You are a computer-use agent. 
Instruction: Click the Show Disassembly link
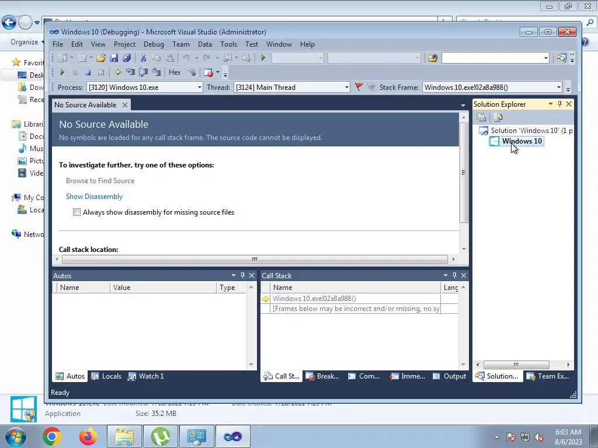point(94,197)
